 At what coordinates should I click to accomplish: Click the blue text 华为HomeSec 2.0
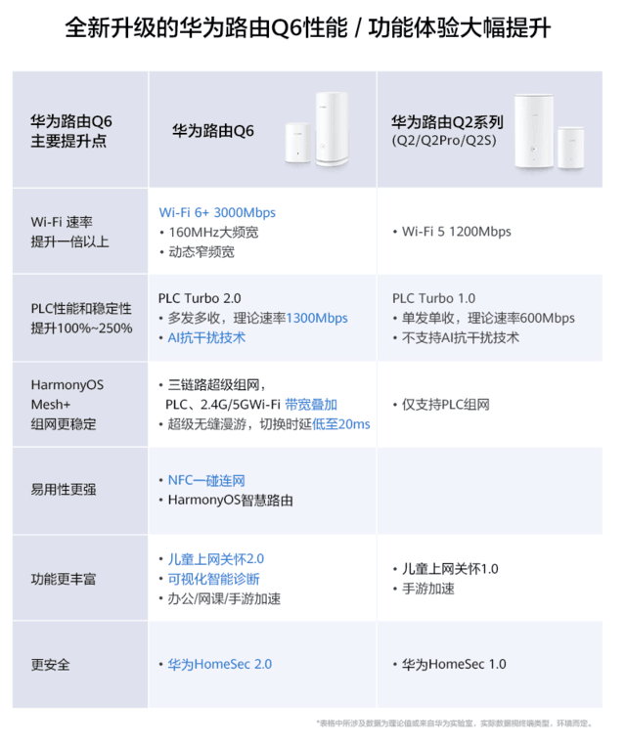tap(219, 664)
